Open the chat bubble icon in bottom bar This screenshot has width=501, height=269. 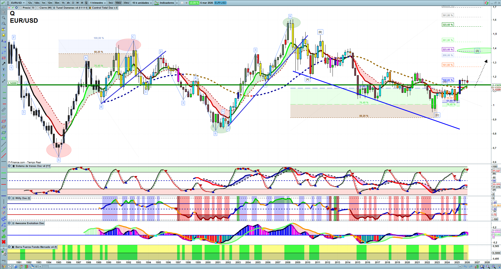pyautogui.click(x=16, y=267)
